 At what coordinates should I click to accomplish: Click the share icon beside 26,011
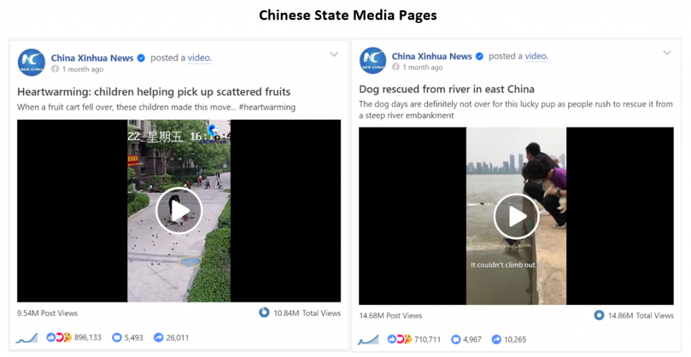point(158,337)
